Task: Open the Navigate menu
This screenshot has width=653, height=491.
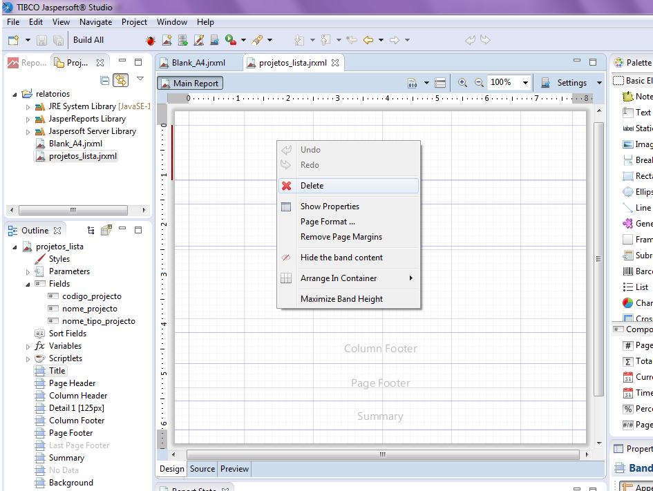Action: (x=96, y=22)
